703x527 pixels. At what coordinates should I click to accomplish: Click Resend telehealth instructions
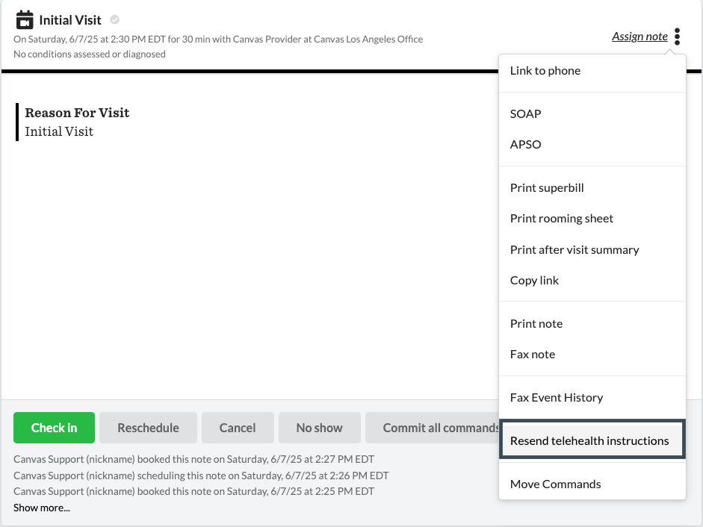pos(589,441)
